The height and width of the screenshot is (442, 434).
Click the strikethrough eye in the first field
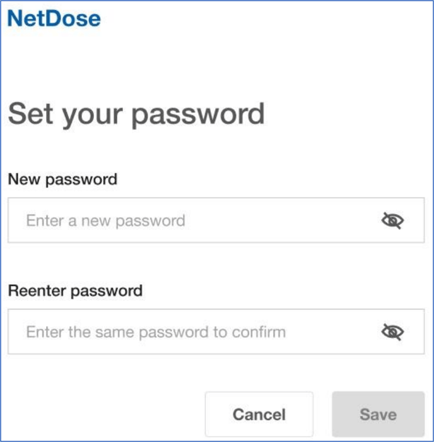pyautogui.click(x=392, y=221)
